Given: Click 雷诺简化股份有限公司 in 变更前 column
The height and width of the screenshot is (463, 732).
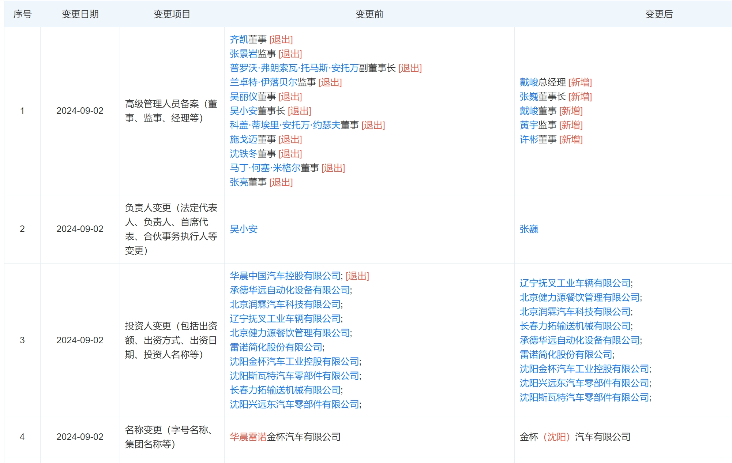Looking at the screenshot, I should click(x=276, y=347).
